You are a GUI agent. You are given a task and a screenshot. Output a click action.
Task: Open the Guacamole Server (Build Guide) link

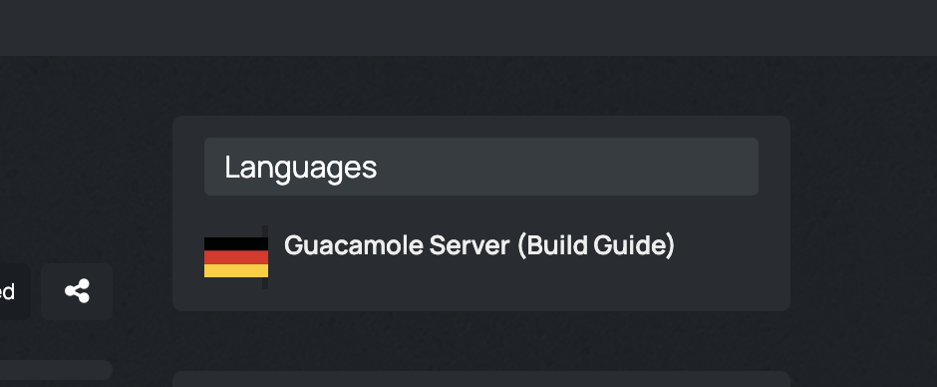pyautogui.click(x=479, y=245)
